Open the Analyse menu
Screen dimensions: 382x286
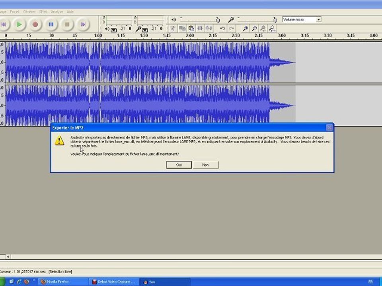click(57, 12)
